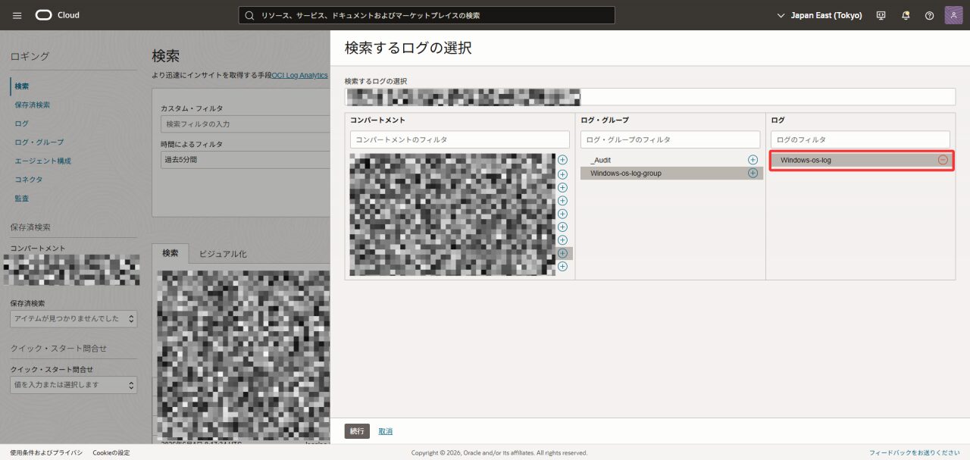
Task: Select the 検索 item in the sidebar
Action: [x=22, y=86]
